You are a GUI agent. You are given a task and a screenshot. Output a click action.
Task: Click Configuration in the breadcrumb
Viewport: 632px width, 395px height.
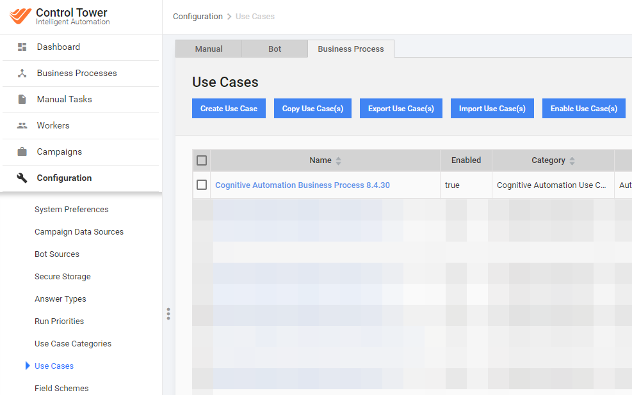(197, 17)
